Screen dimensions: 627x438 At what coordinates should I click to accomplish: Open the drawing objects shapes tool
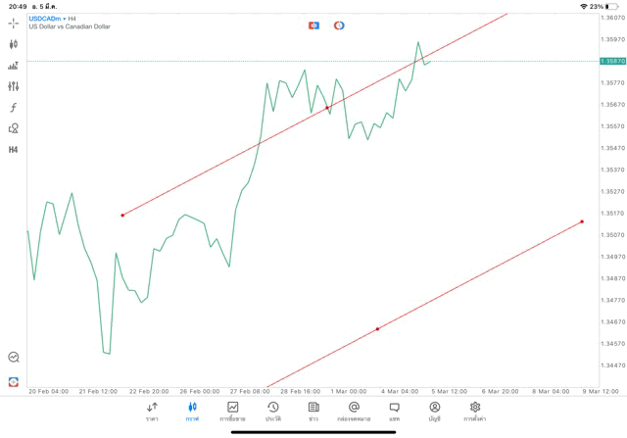click(14, 128)
